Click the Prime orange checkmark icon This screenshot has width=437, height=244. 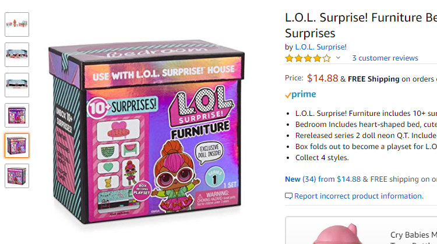[288, 96]
